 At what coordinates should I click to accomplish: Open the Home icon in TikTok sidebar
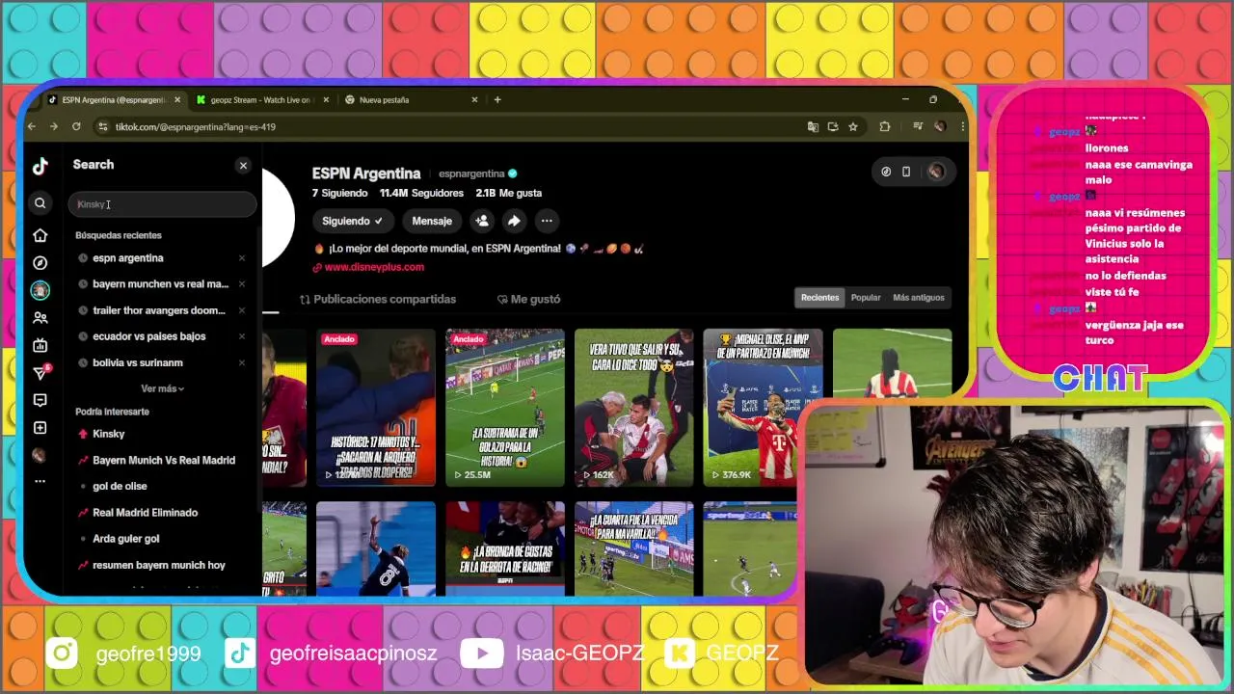pyautogui.click(x=40, y=235)
